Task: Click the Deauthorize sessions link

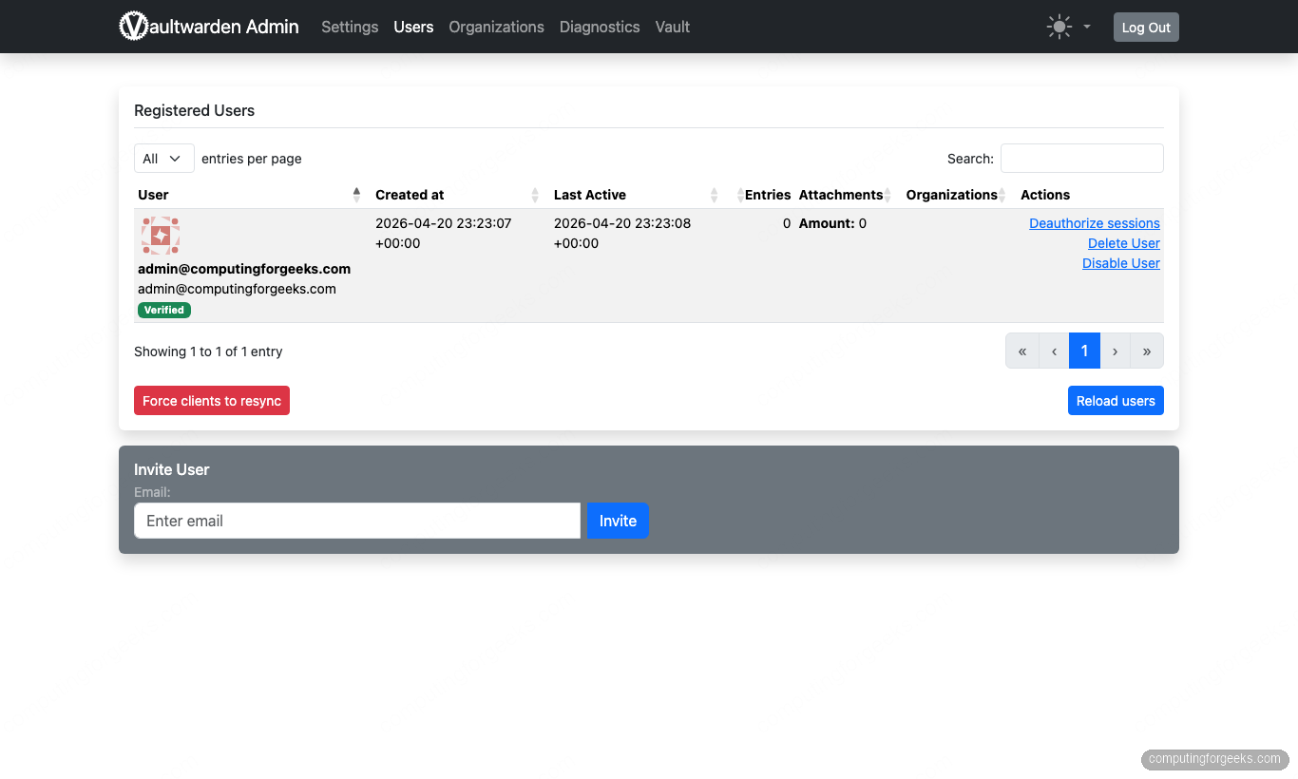Action: pyautogui.click(x=1094, y=222)
